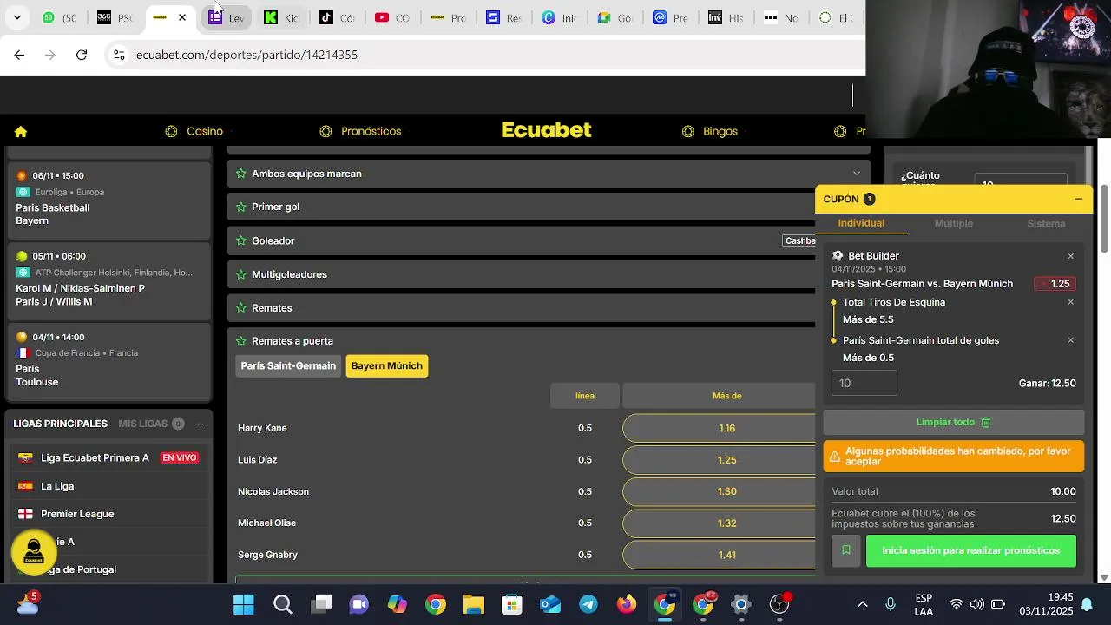Switch coupon to Sistema tab

tap(1046, 223)
